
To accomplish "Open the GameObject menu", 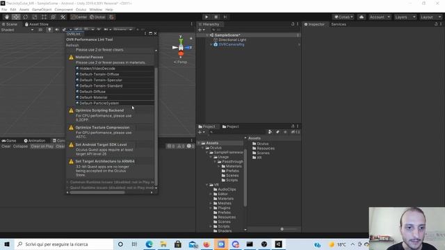I will 42,10.
